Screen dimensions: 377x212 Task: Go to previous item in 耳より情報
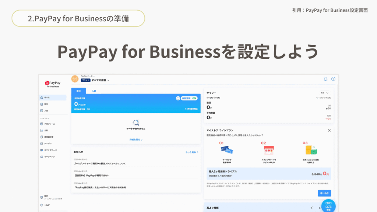pyautogui.click(x=311, y=208)
